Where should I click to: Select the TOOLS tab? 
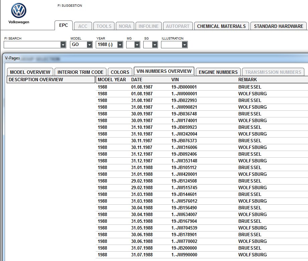click(104, 26)
